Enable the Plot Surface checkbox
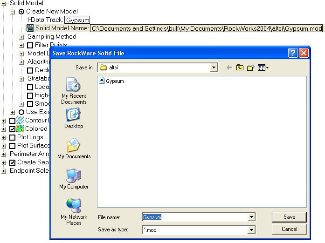Screen dimensions: 325x243 pos(13,146)
